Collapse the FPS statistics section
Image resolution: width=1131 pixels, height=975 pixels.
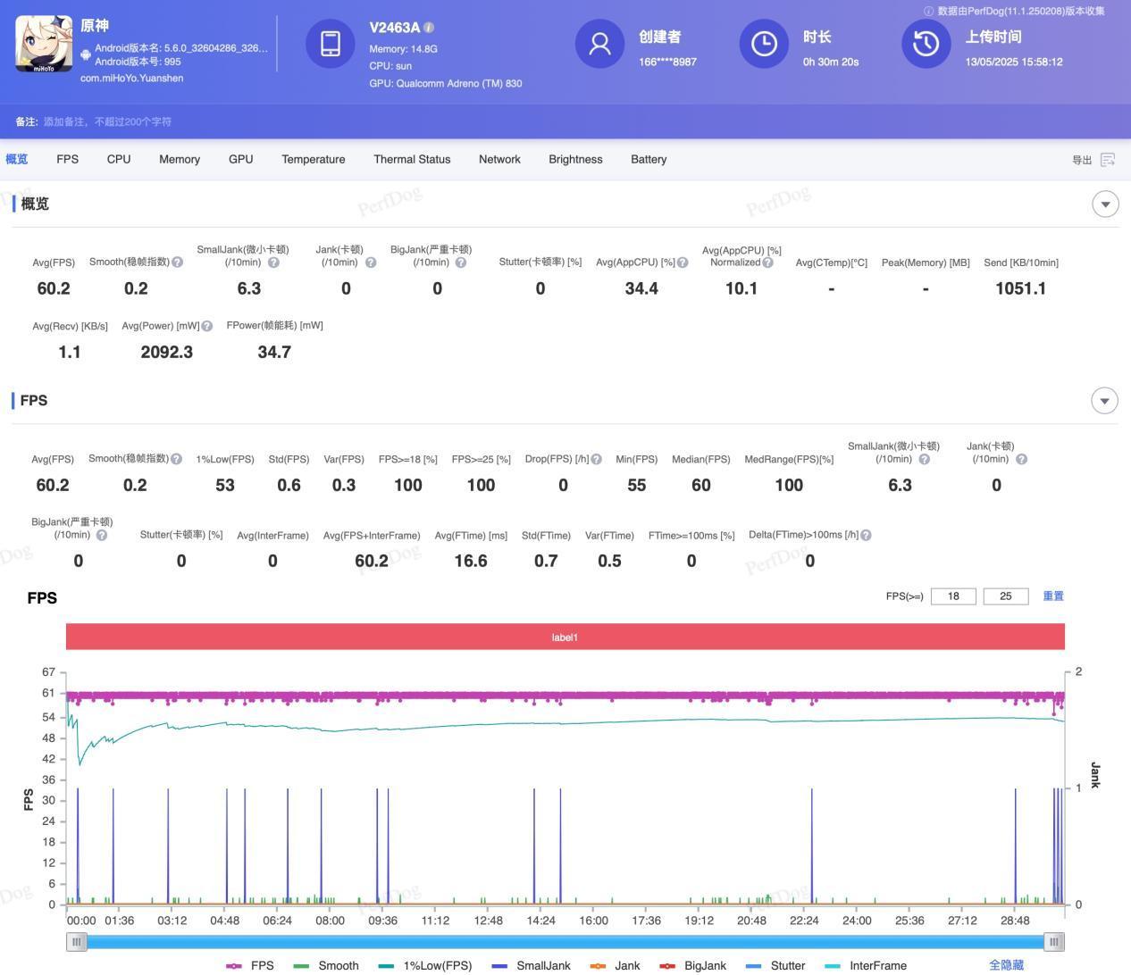(x=1104, y=401)
